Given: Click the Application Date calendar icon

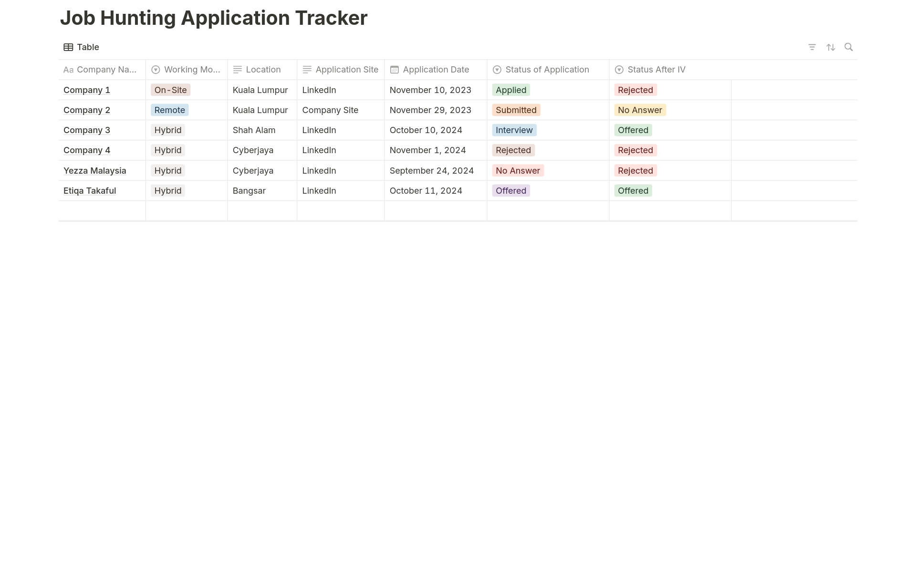Looking at the screenshot, I should pos(394,70).
